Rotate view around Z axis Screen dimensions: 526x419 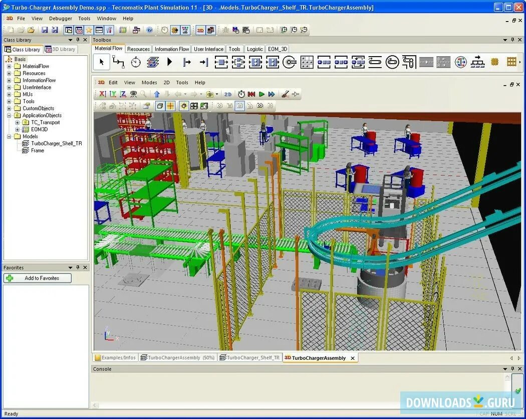(x=123, y=94)
